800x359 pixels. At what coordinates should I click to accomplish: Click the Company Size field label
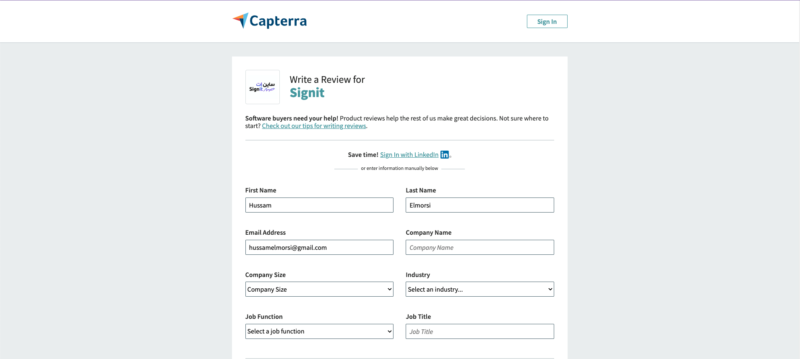click(265, 275)
